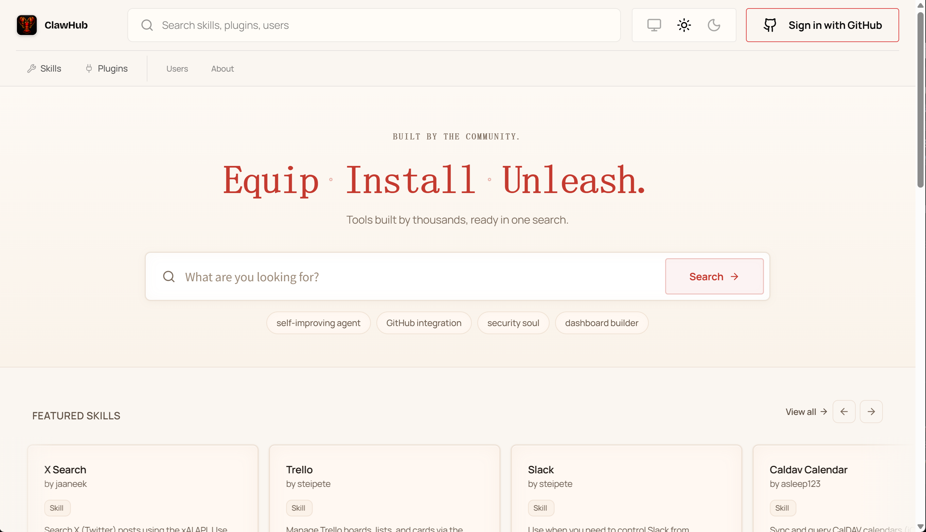The height and width of the screenshot is (532, 926).
Task: Open View all featured skills
Action: [806, 412]
